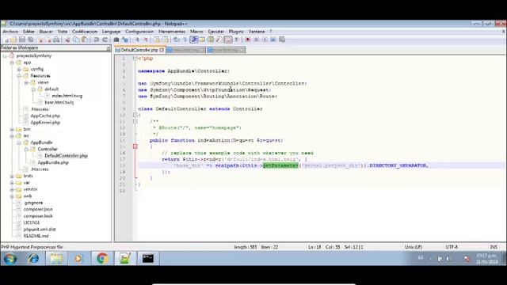Open the Plugins menu
This screenshot has width=507, height=285.
point(236,32)
